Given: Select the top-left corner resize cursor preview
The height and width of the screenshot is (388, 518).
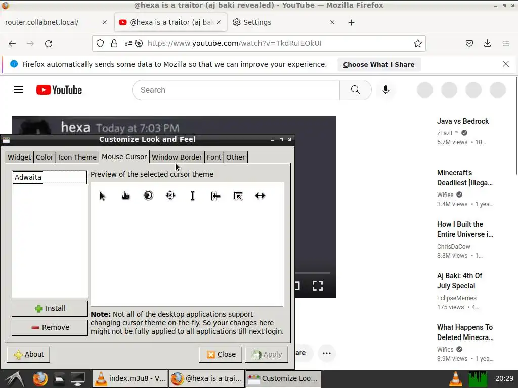Looking at the screenshot, I should [x=238, y=196].
